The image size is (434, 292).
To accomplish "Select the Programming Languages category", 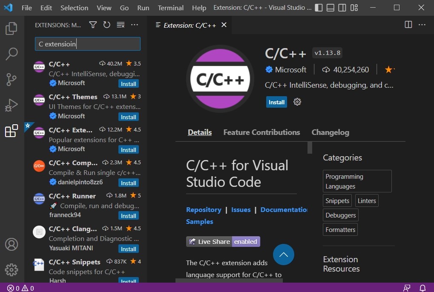I will pos(357,181).
